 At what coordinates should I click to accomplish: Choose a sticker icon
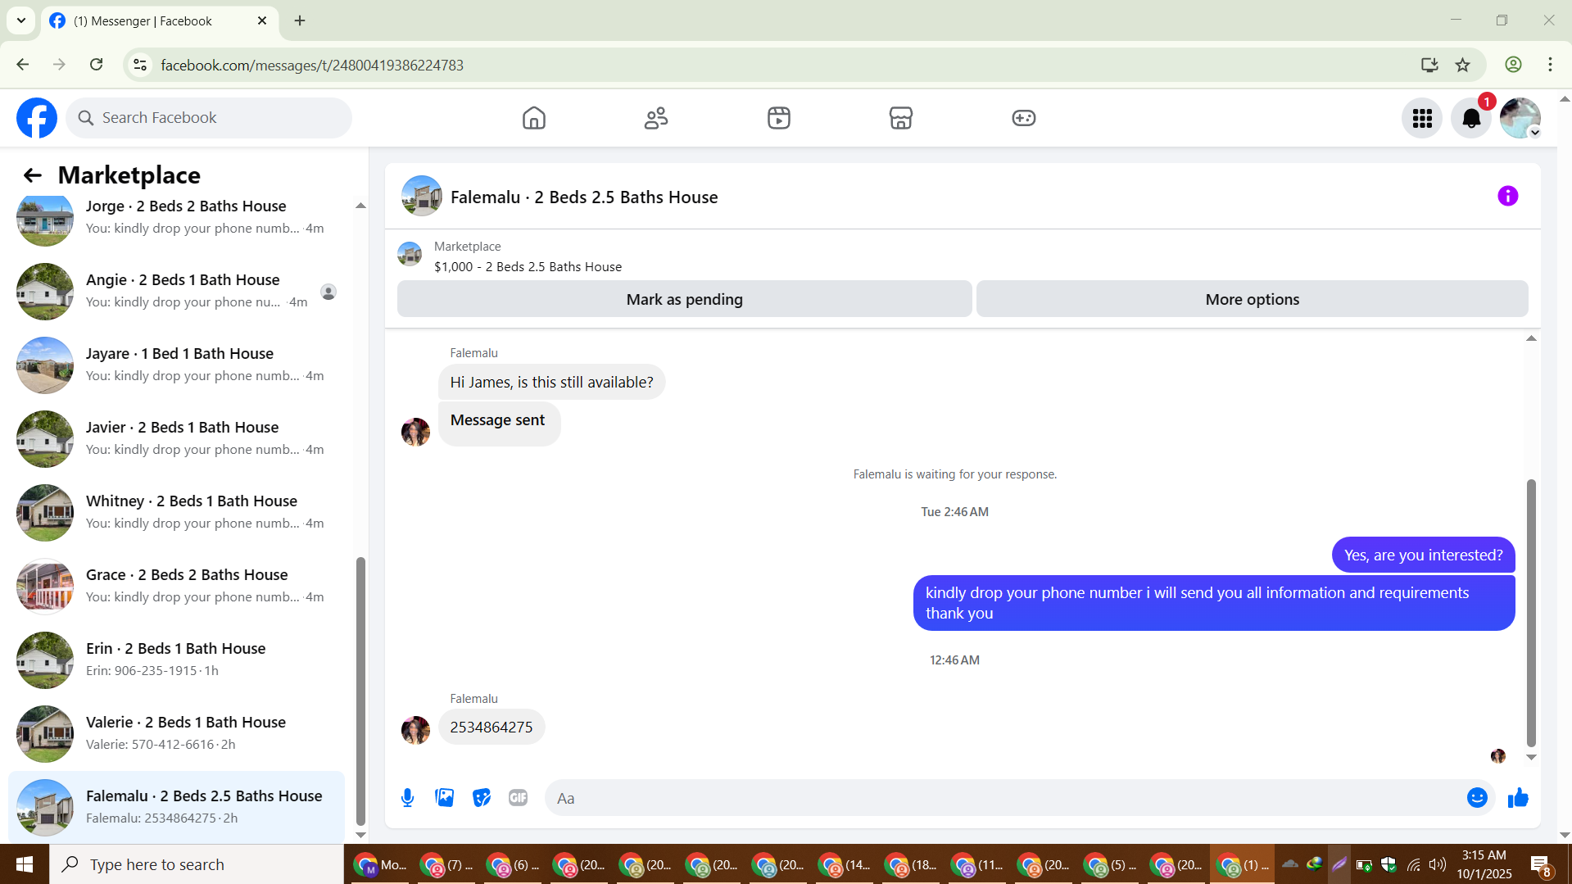pos(481,798)
